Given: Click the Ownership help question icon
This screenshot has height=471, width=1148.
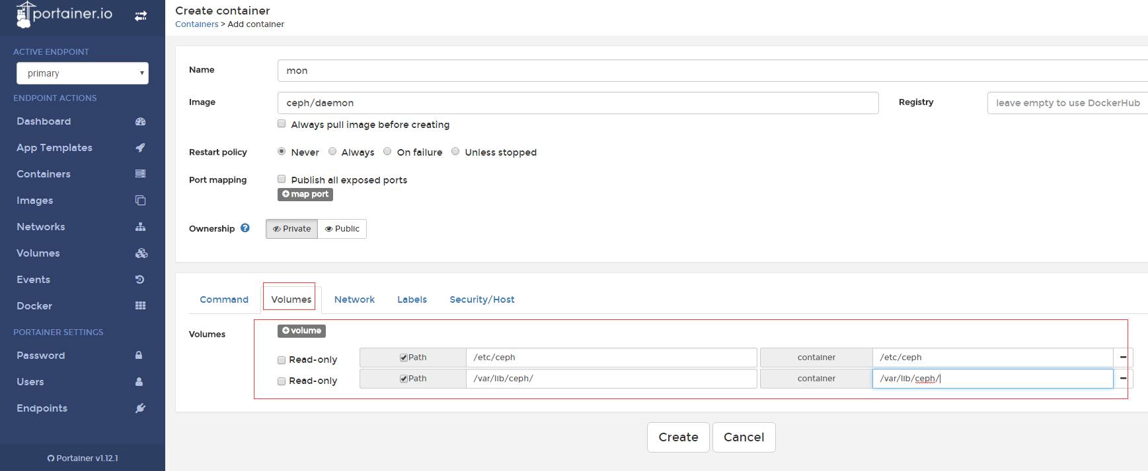Looking at the screenshot, I should (x=245, y=228).
